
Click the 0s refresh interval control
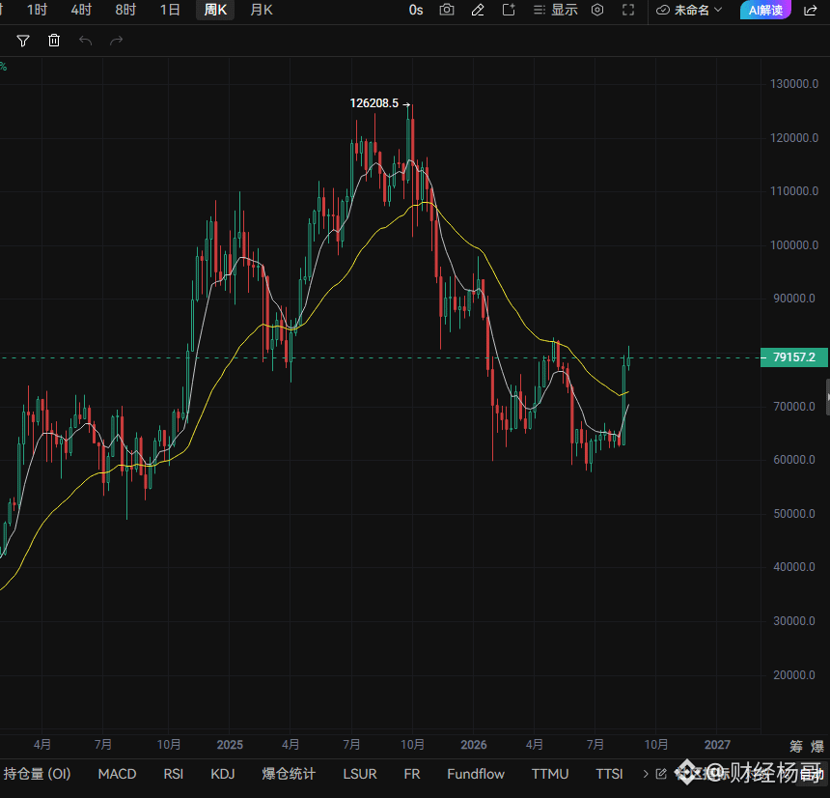tap(416, 10)
